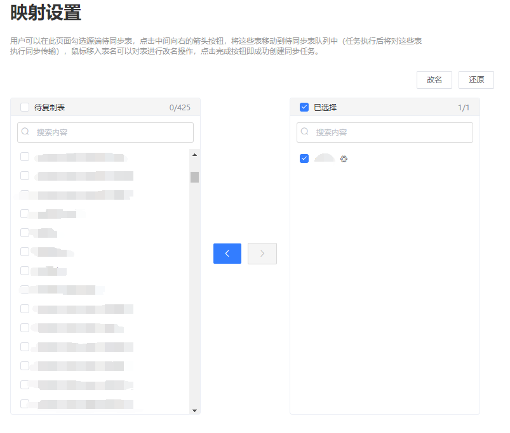Check the first table in the 待复制表 list
Viewport: 510px width, 433px height.
25,157
